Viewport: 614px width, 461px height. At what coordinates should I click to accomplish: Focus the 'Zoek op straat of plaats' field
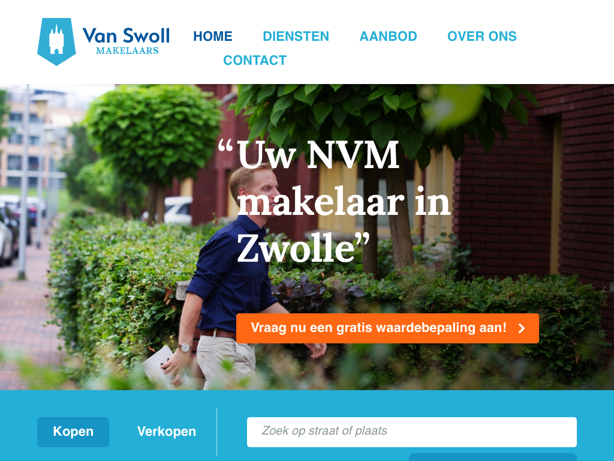point(411,432)
